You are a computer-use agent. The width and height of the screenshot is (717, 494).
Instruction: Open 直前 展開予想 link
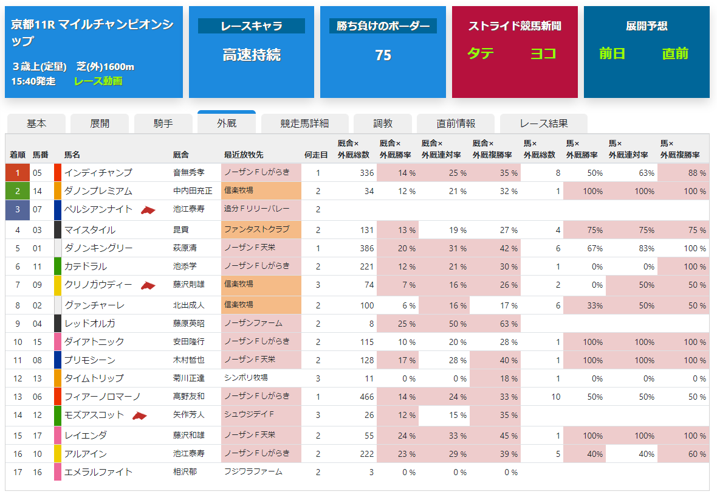(675, 54)
